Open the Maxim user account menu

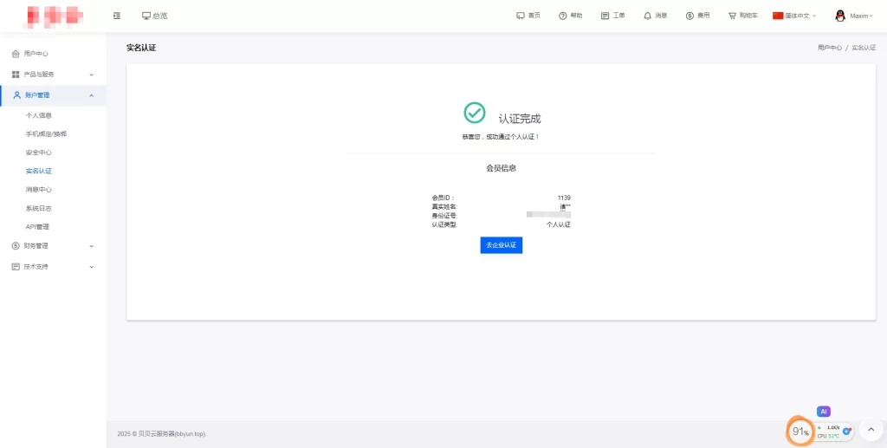coord(853,16)
